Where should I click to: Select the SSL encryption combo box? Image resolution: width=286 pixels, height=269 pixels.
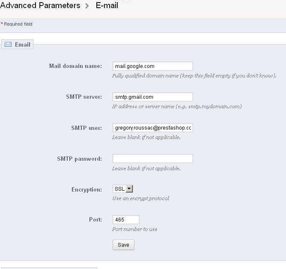pyautogui.click(x=123, y=189)
